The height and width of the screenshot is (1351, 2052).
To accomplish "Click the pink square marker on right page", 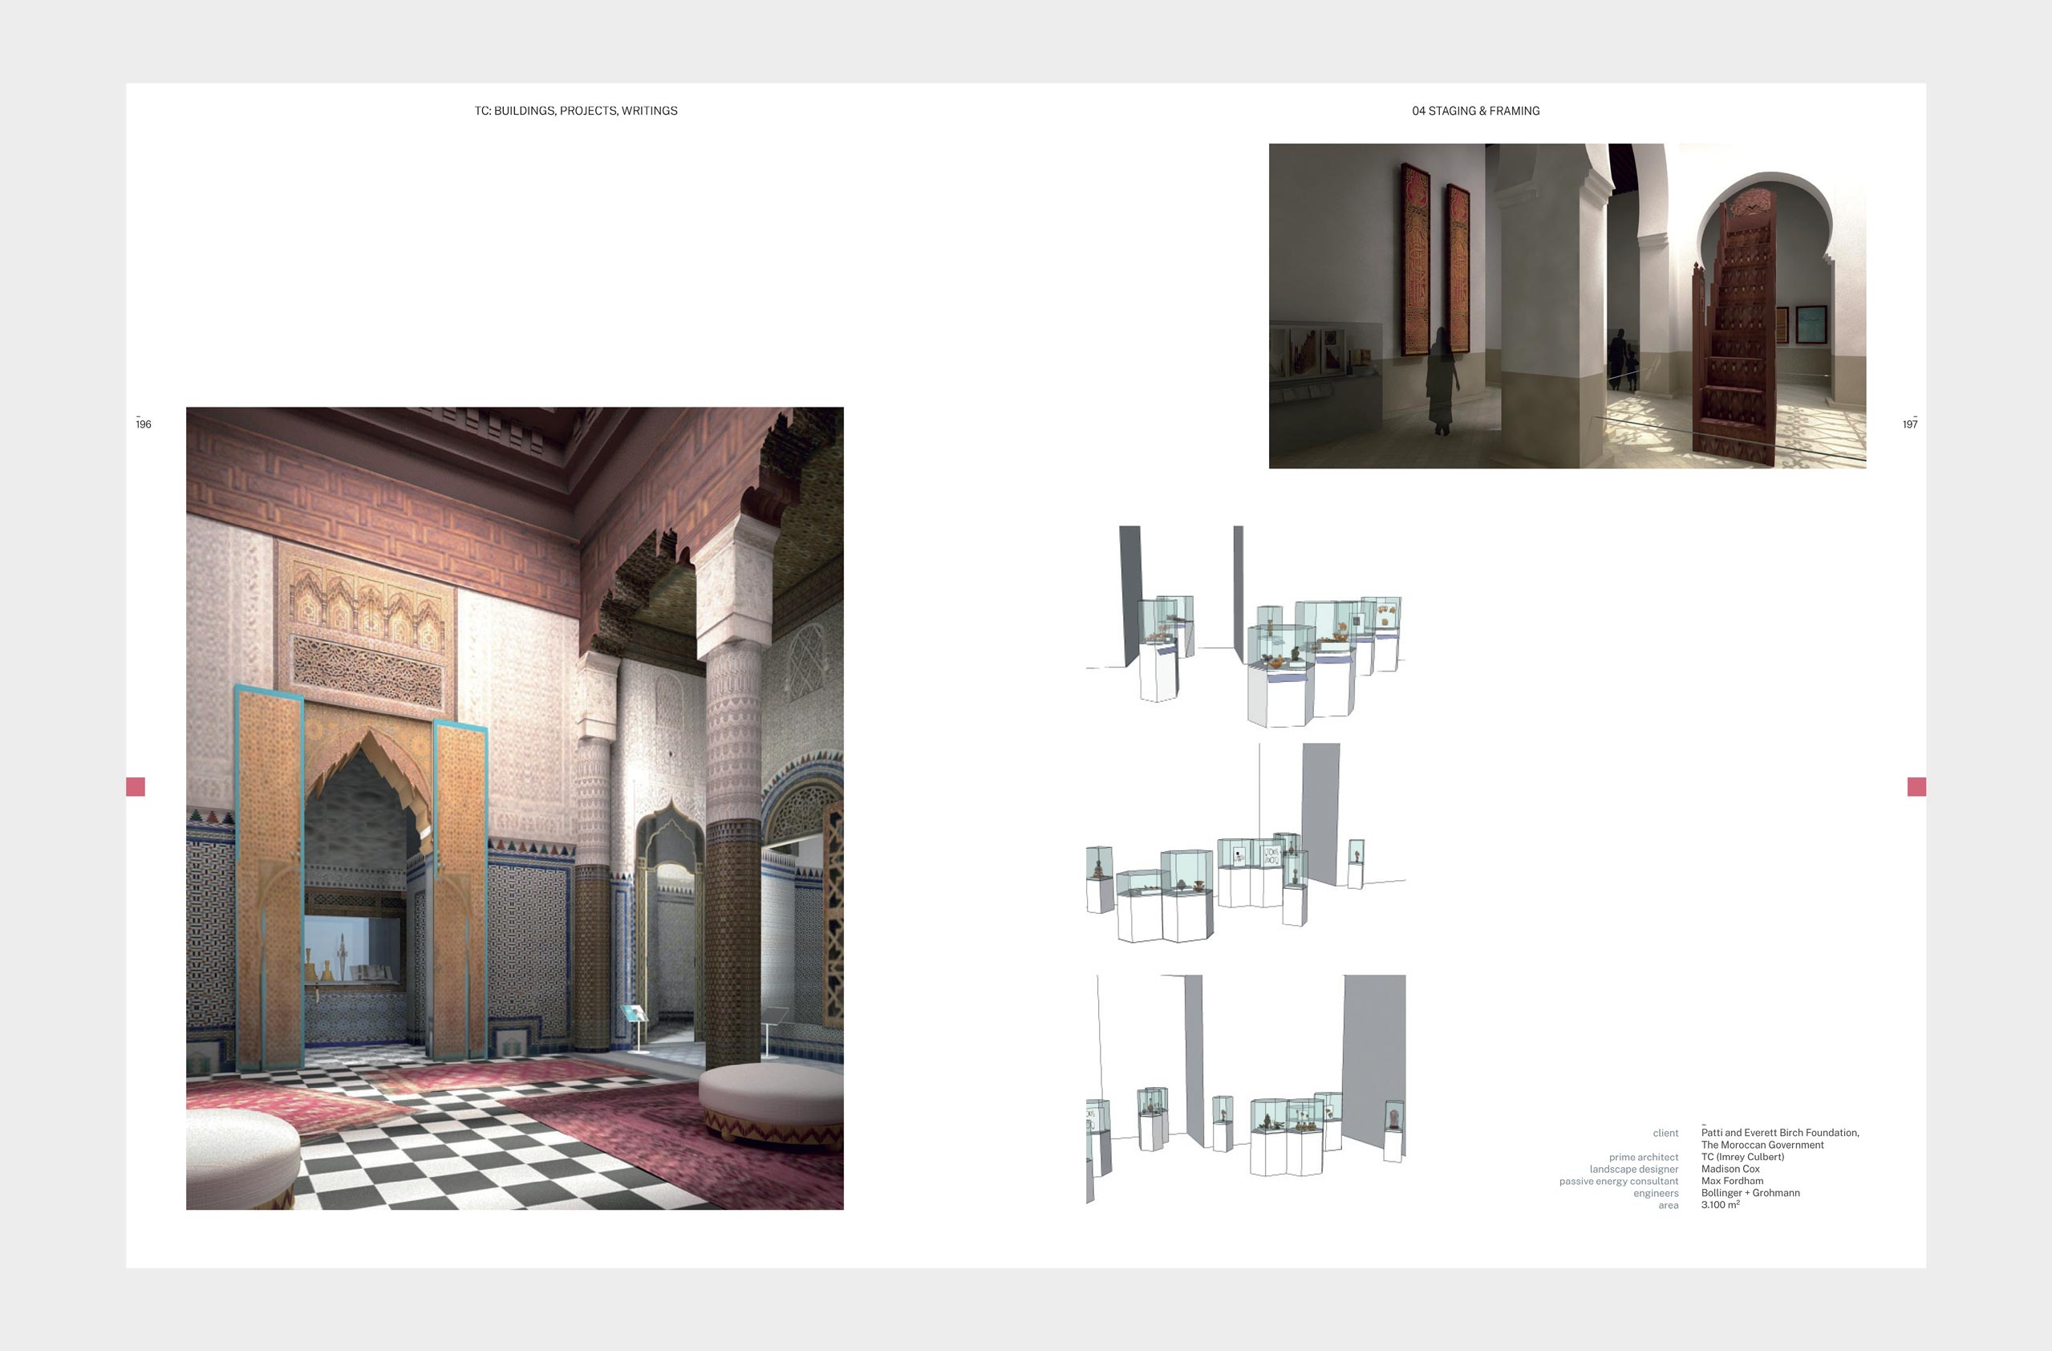I will pyautogui.click(x=1916, y=786).
